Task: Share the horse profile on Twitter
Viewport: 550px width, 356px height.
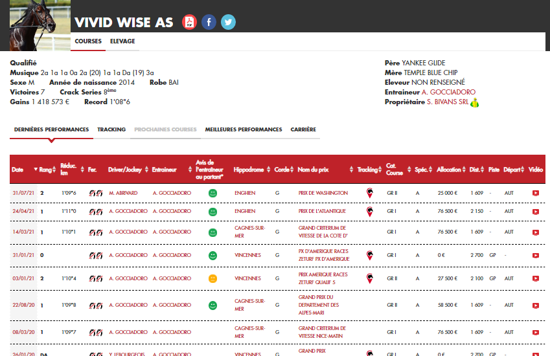Action: [228, 22]
